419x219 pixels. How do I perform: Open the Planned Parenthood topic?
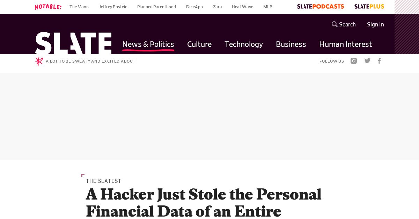point(156,7)
